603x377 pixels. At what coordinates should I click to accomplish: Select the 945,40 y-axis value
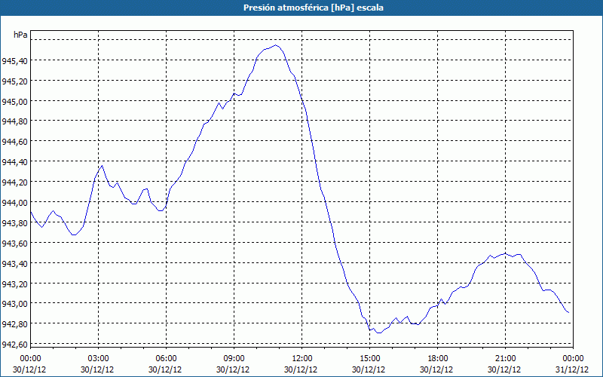pyautogui.click(x=14, y=60)
